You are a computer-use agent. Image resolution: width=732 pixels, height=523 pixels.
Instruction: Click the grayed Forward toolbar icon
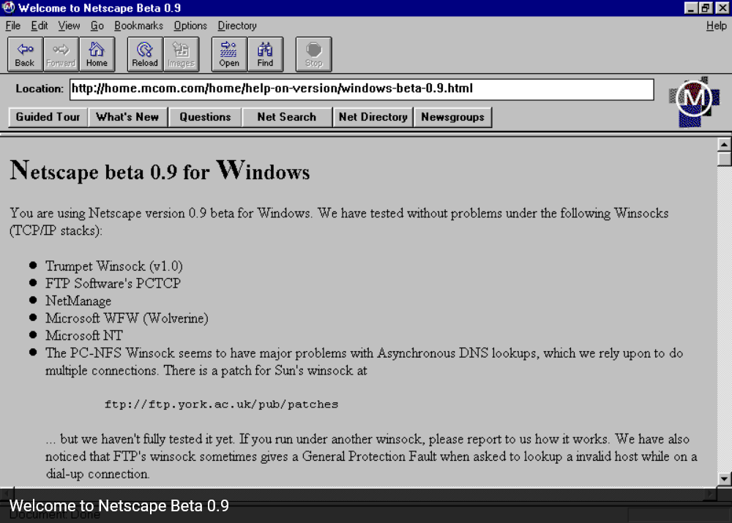click(61, 54)
